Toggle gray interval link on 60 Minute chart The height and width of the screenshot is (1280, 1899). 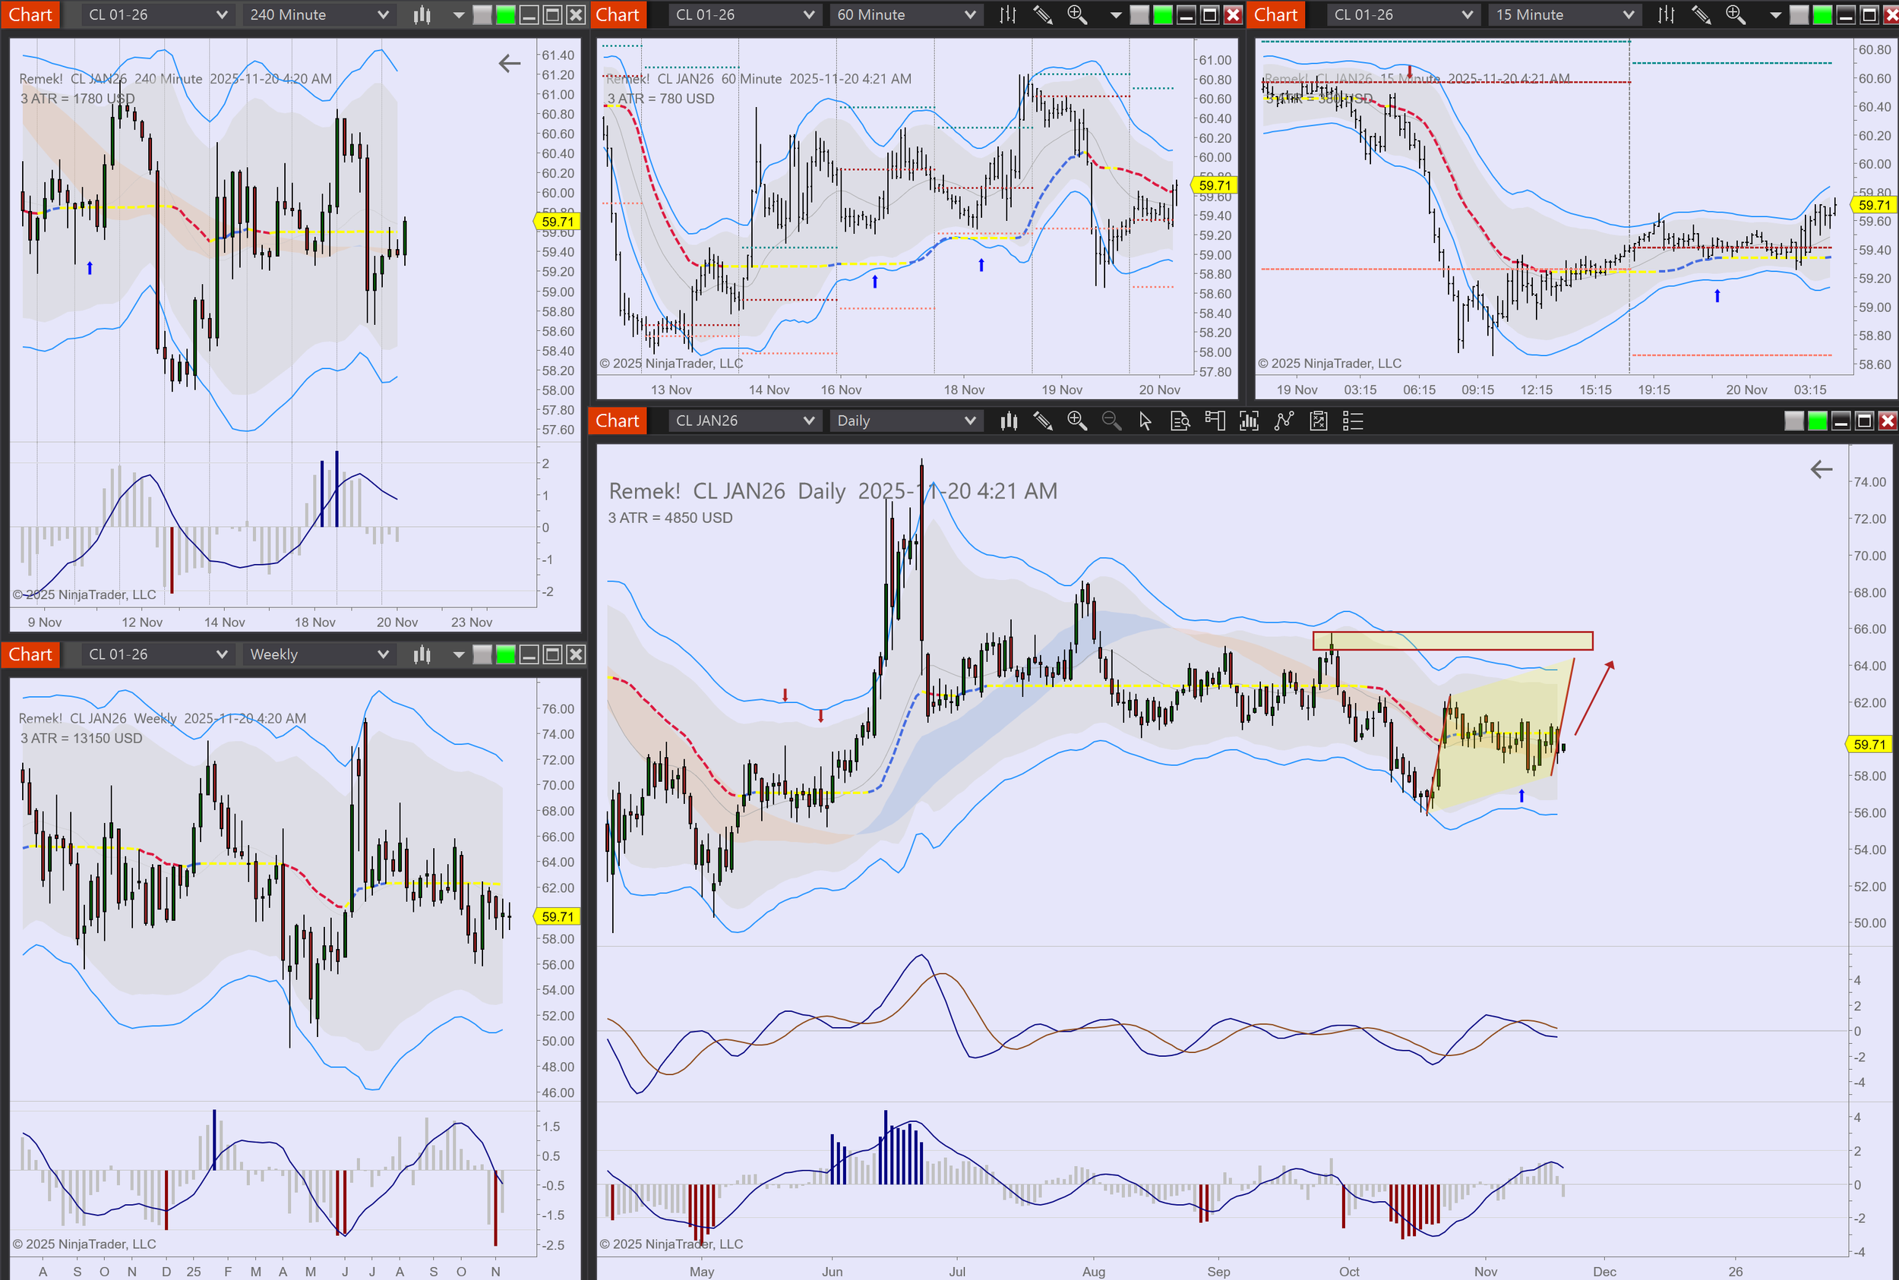[1139, 14]
